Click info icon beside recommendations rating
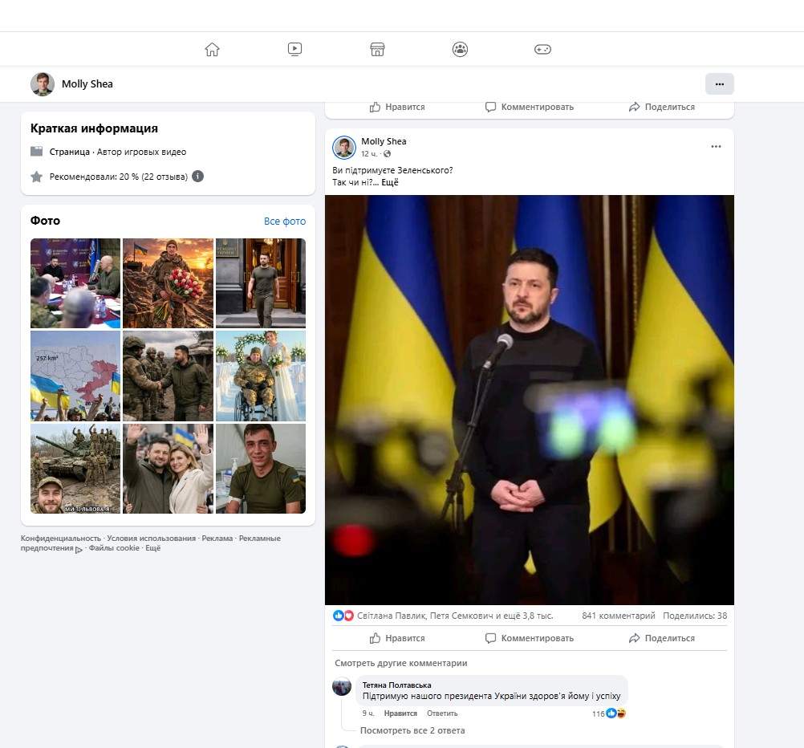Viewport: 804px width, 748px height. click(198, 177)
